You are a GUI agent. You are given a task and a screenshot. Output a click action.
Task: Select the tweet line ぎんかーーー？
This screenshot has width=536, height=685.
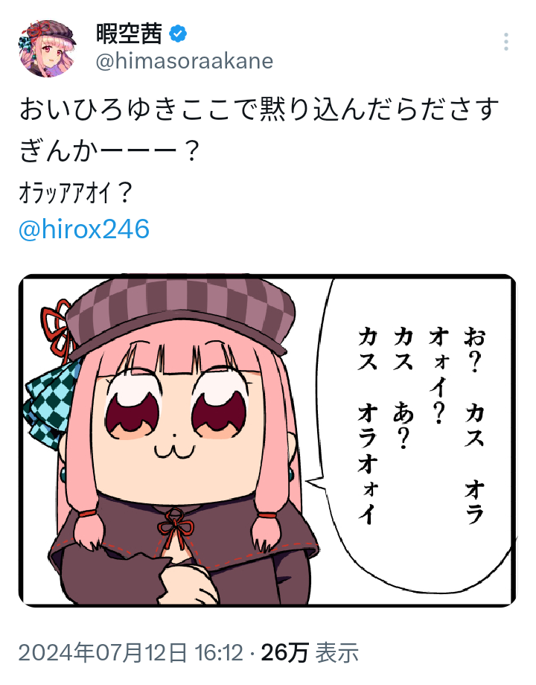pos(109,151)
